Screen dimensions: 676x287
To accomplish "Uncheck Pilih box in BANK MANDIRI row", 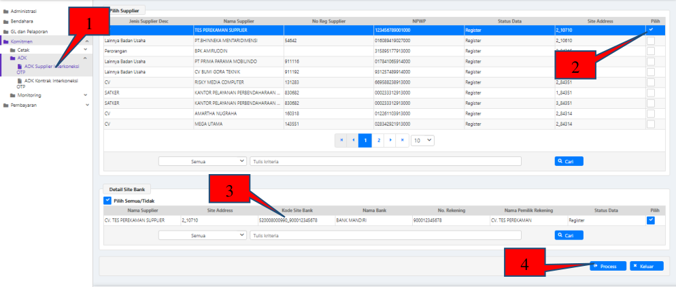I will pos(651,220).
